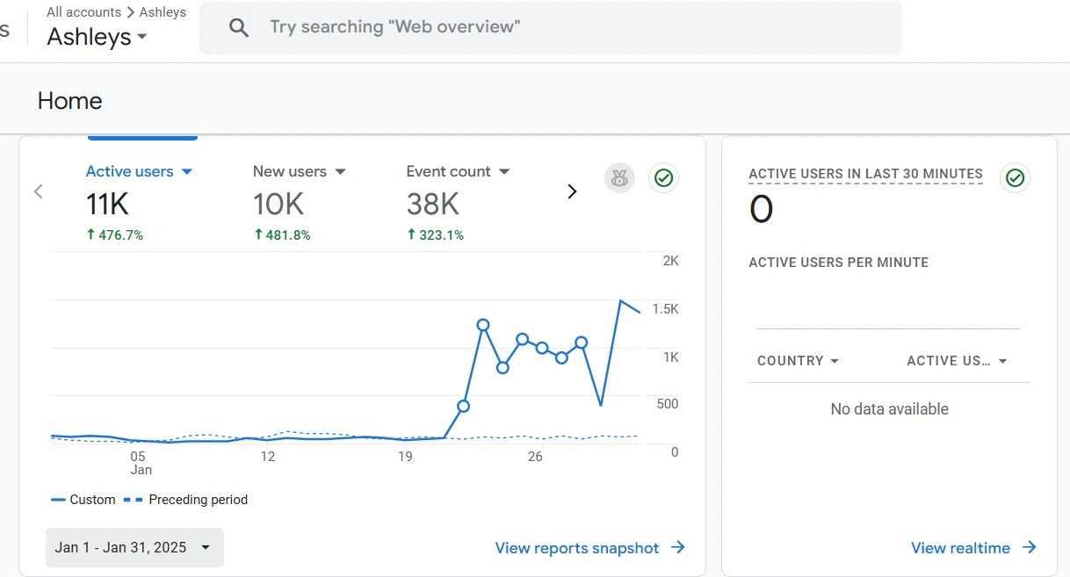Open the COUNTRY dimension dropdown
Screen dimensions: 1070x577
point(798,361)
